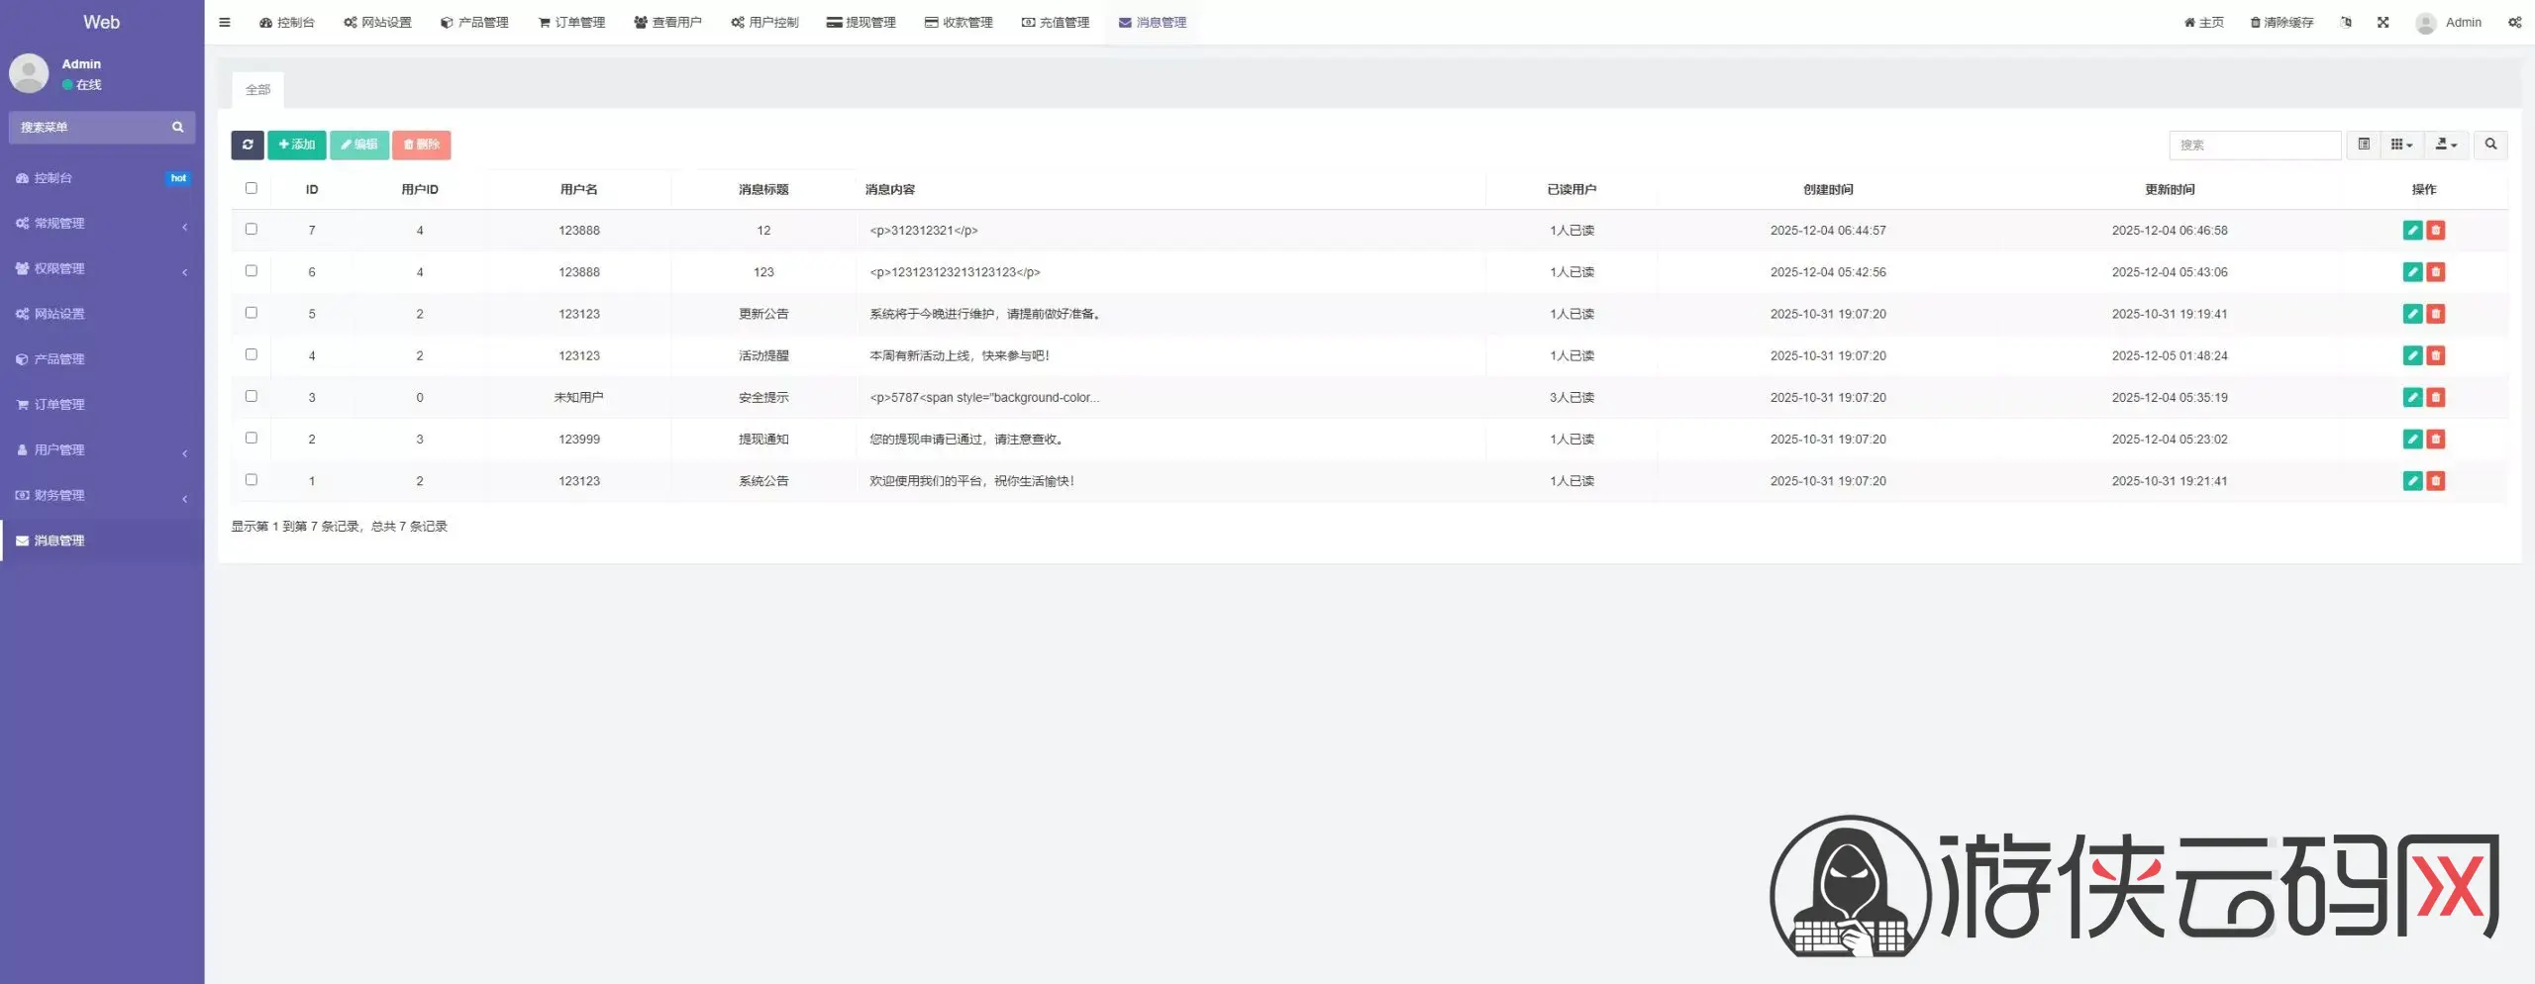The height and width of the screenshot is (984, 2535).
Task: Click the fullscreen expand icon
Action: (x=2383, y=22)
